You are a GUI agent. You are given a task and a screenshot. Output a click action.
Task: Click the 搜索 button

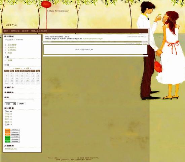[x=22, y=104]
